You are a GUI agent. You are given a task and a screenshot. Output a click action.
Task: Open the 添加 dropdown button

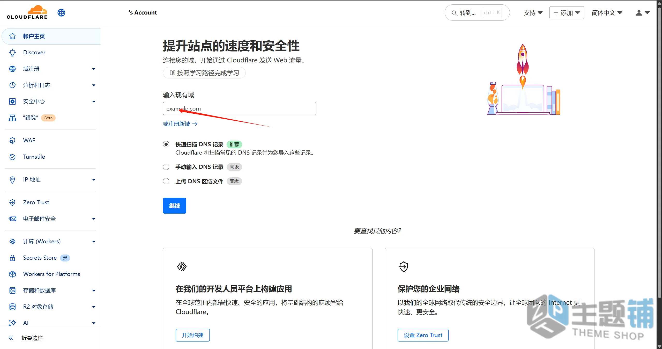(567, 13)
